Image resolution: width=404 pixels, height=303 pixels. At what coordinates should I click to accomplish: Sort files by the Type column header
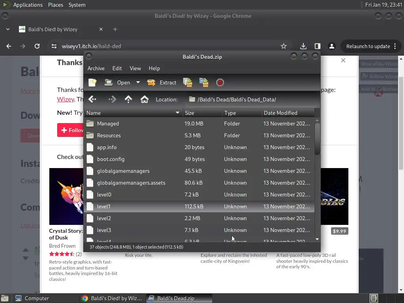pos(242,113)
